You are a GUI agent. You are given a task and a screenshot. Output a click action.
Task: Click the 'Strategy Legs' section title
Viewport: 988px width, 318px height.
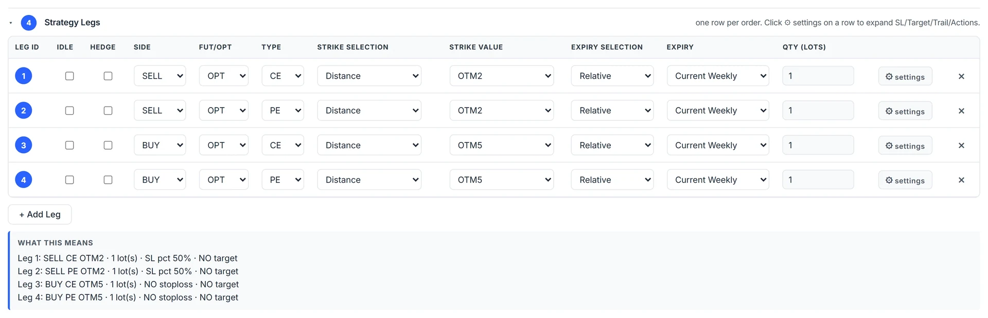pos(72,23)
